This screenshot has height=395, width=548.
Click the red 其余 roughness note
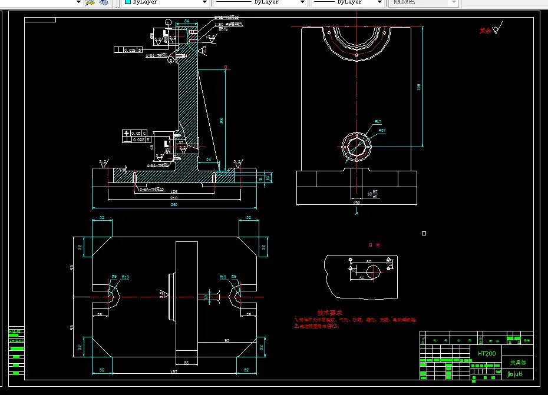[485, 31]
